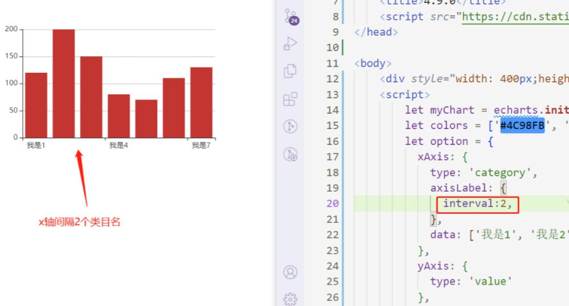Click the <body> tag on line 11
This screenshot has width=569, height=306.
click(373, 63)
